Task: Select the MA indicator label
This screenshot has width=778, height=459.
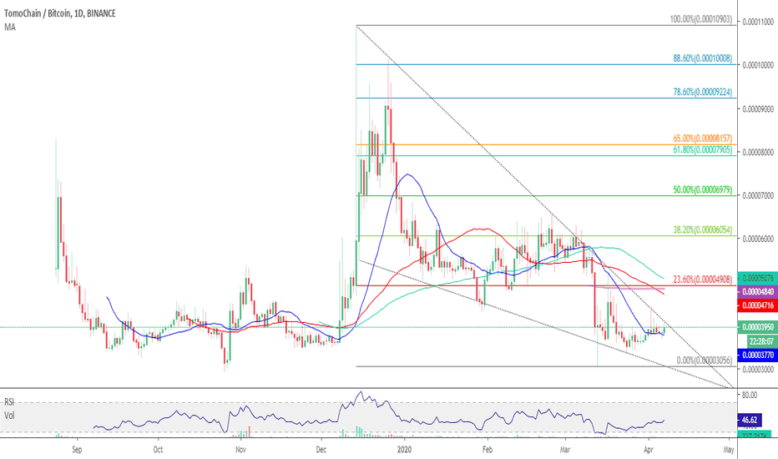Action: pyautogui.click(x=10, y=28)
